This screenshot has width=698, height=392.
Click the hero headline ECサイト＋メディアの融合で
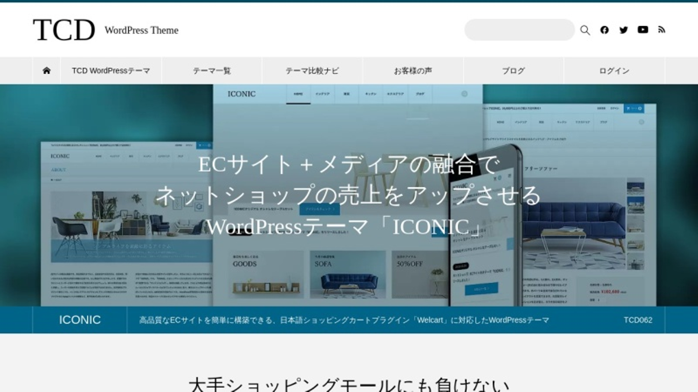(348, 165)
